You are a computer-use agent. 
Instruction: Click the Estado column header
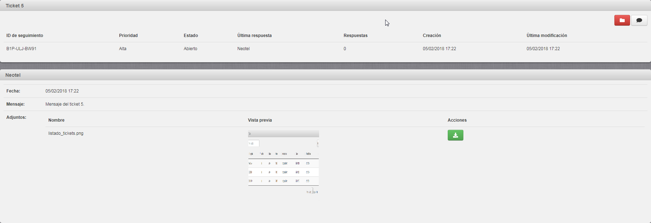(191, 36)
